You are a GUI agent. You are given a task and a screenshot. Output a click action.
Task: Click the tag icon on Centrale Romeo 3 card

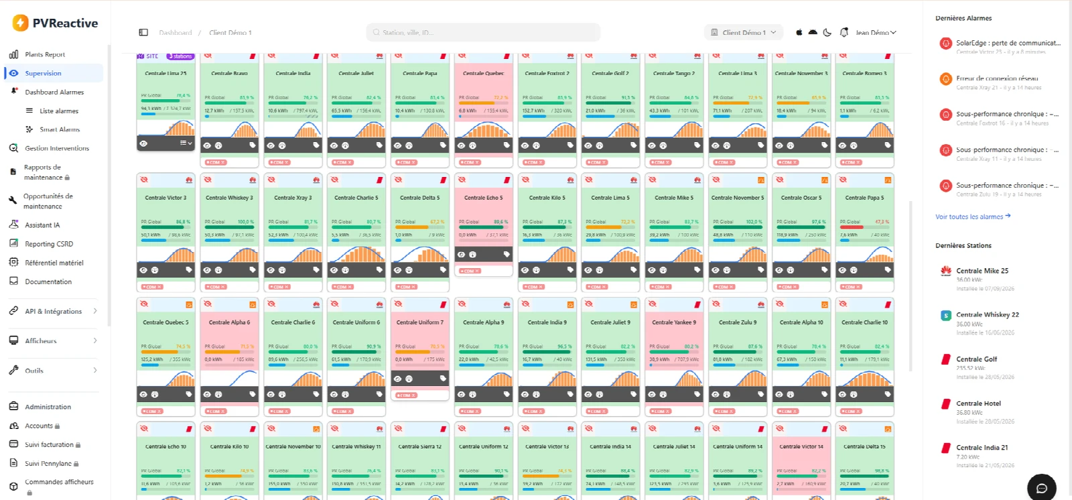[x=888, y=145]
